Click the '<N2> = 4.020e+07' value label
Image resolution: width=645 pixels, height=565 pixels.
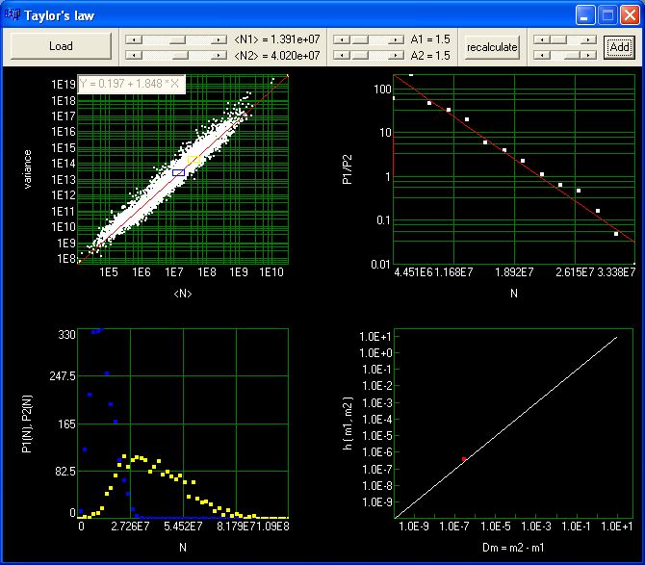coord(277,55)
